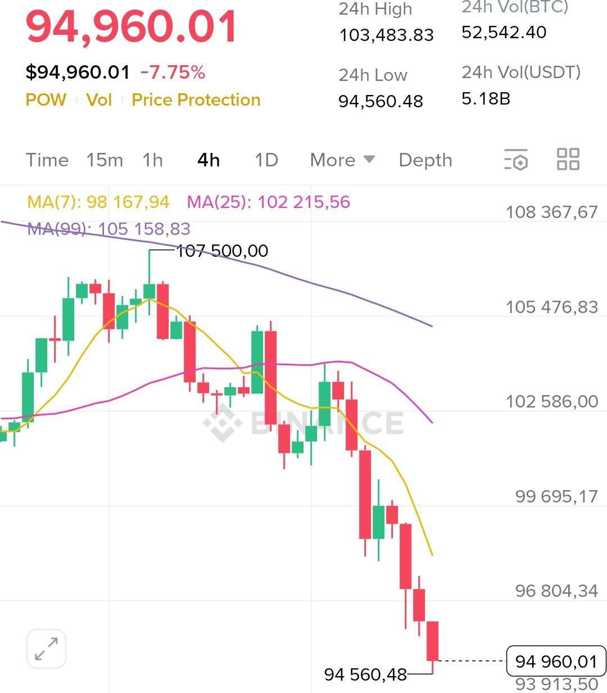Image resolution: width=607 pixels, height=693 pixels.
Task: Click the 94 560,48 low marker
Action: pyautogui.click(x=365, y=674)
